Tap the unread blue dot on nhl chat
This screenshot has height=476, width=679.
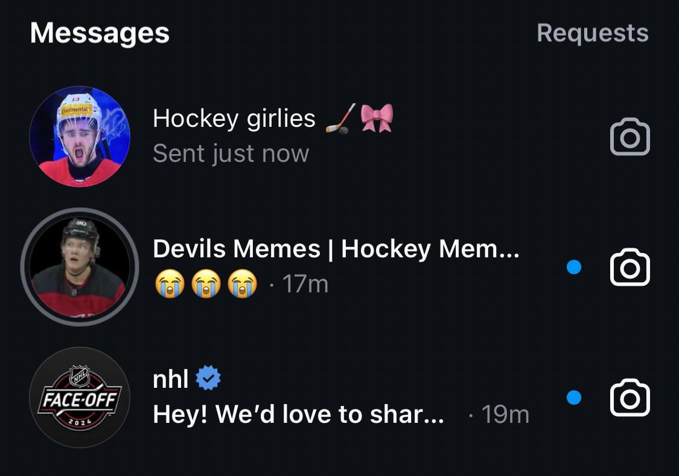(x=574, y=397)
